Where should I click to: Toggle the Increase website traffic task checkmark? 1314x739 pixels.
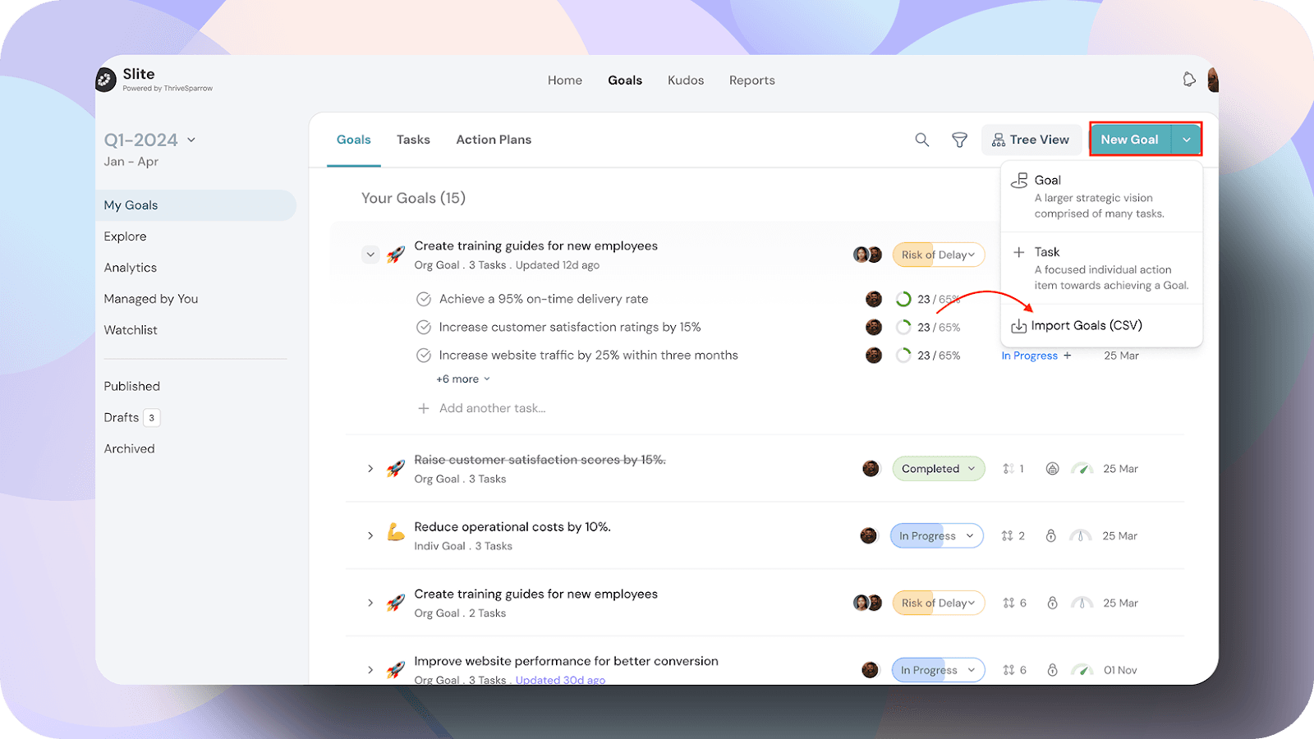[x=424, y=356]
